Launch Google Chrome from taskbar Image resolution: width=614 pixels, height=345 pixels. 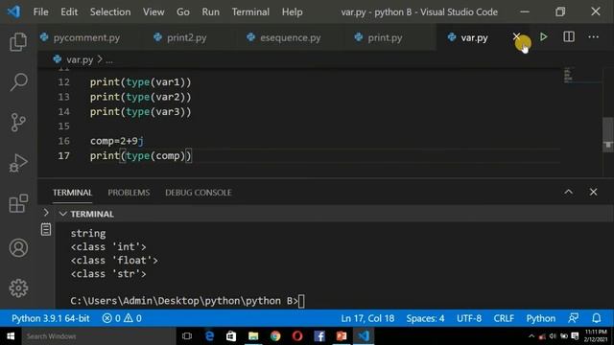pyautogui.click(x=275, y=336)
